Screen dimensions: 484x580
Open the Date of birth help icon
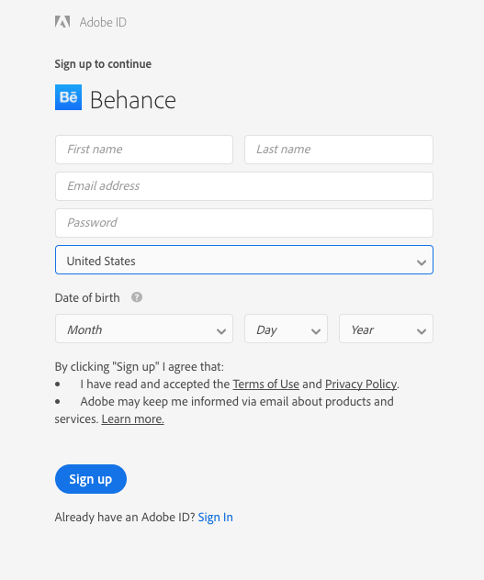pos(137,297)
